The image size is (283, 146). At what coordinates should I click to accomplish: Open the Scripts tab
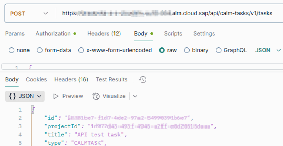173,33
